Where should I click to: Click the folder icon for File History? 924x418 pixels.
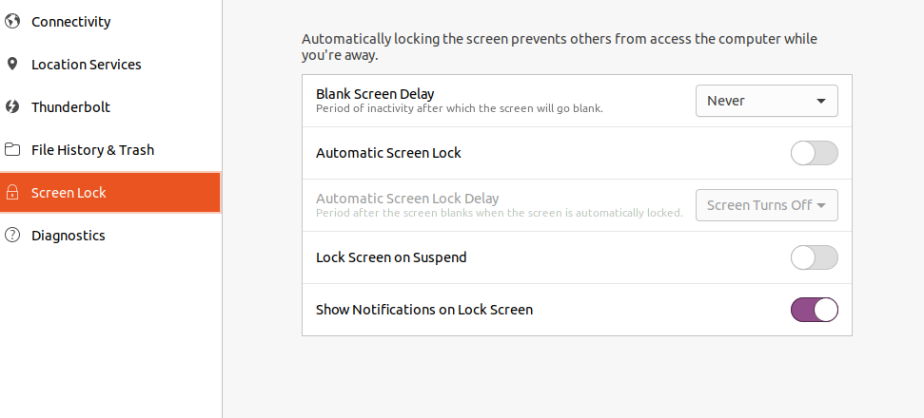click(x=11, y=149)
